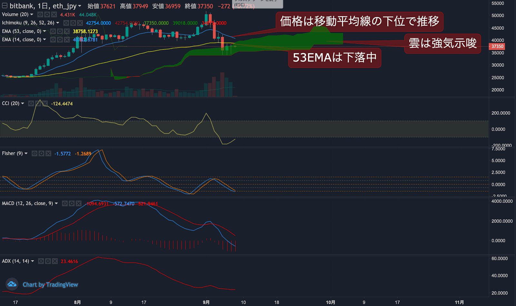Open the Fisher (9) indicator dropdown arrow
The image size is (516, 306).
tap(26, 153)
